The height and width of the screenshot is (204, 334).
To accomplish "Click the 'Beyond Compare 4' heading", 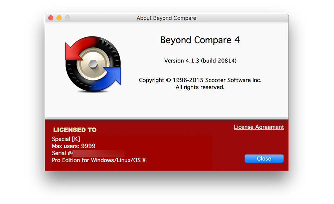I will pyautogui.click(x=200, y=40).
